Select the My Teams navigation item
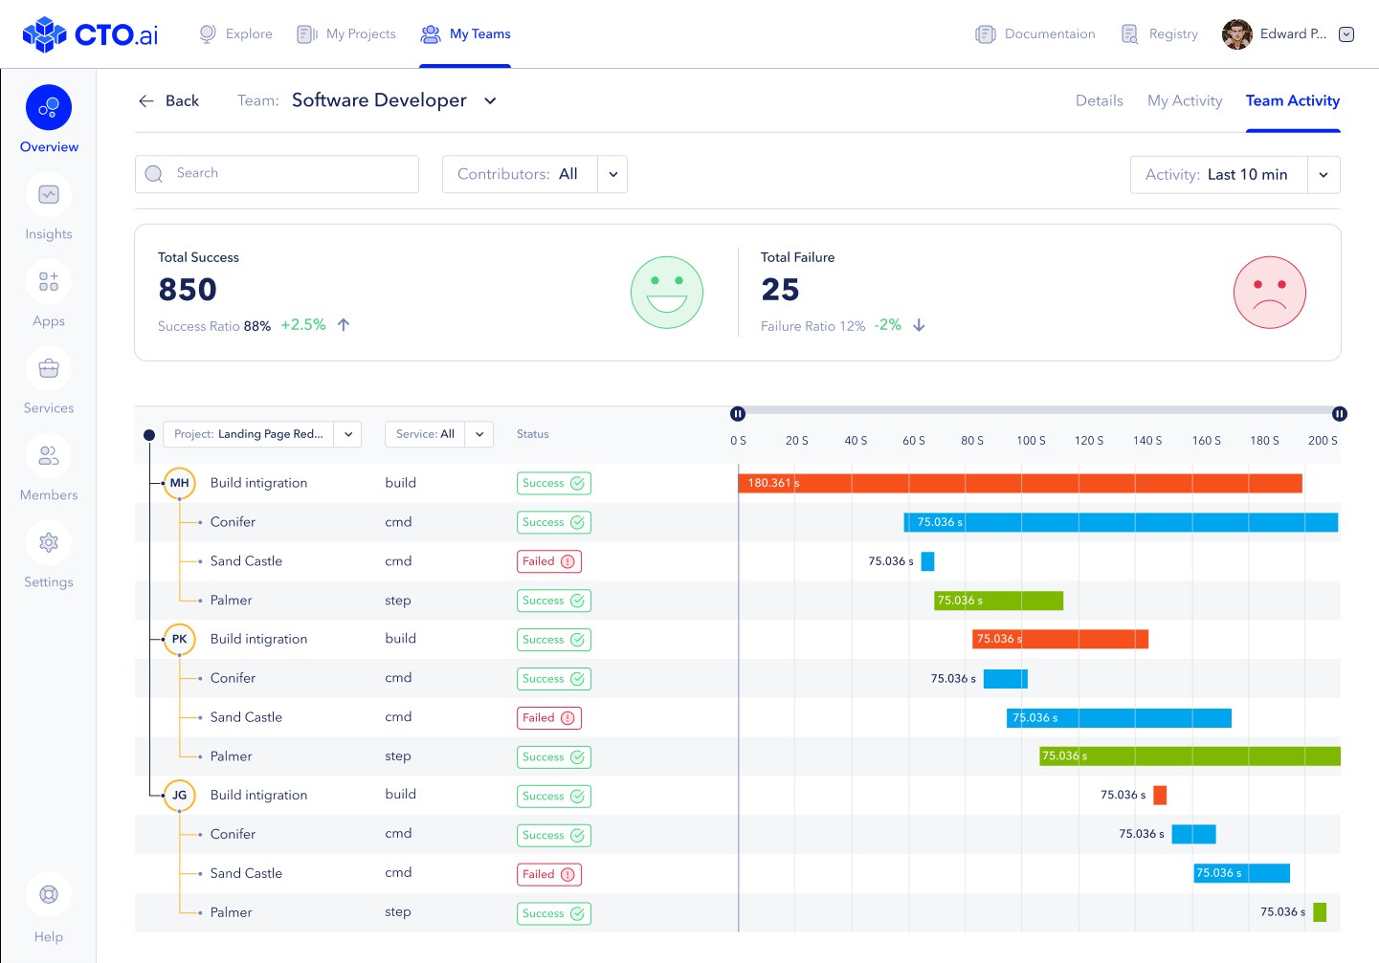 465,34
